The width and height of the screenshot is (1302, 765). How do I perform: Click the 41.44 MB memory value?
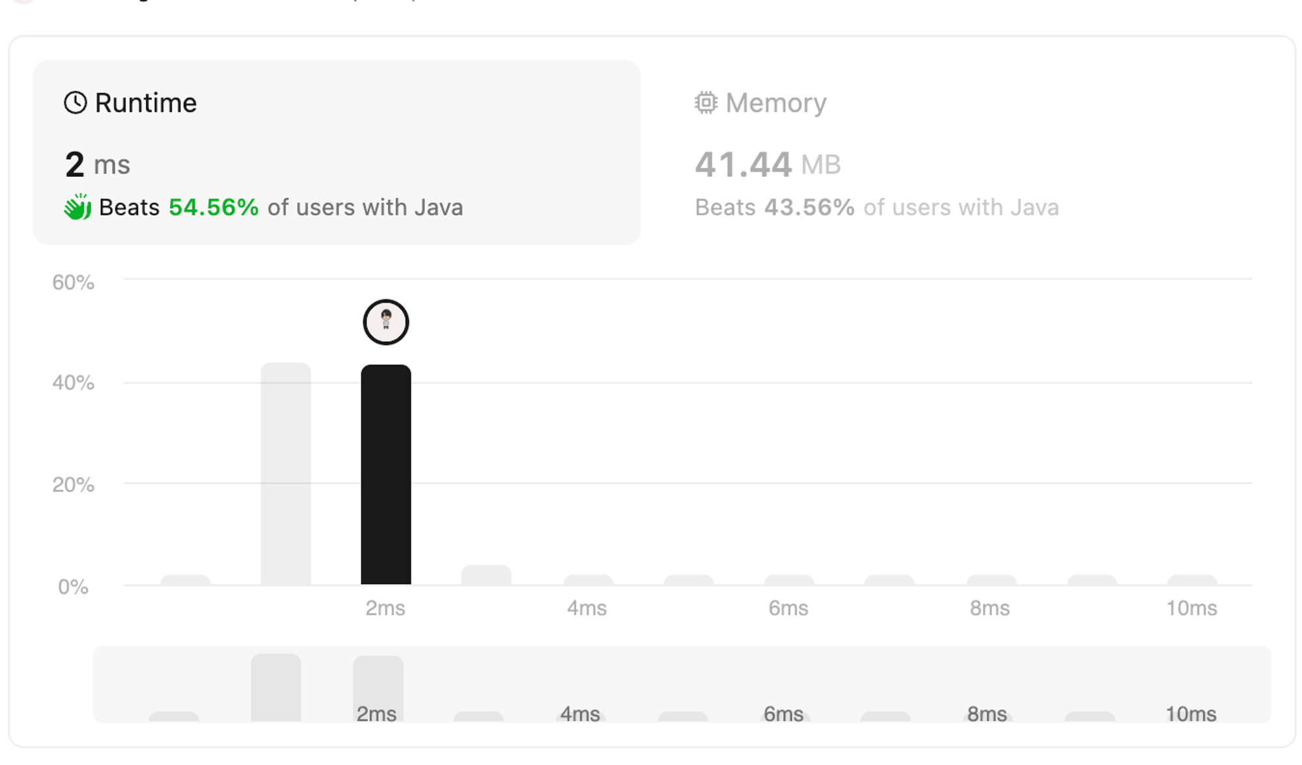click(768, 164)
